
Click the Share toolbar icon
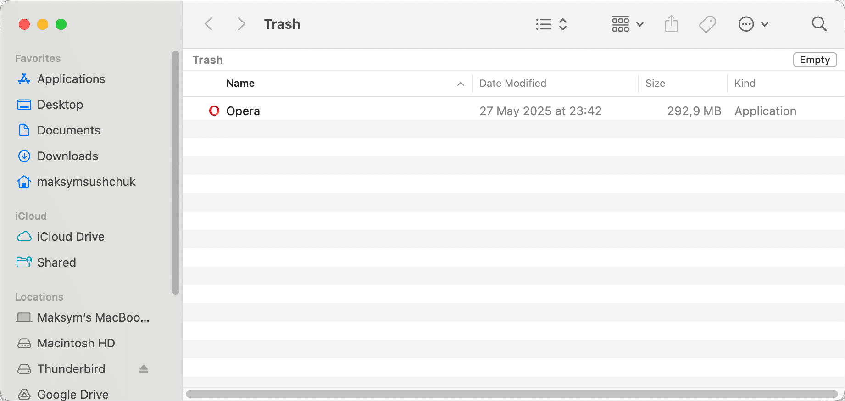pos(671,24)
